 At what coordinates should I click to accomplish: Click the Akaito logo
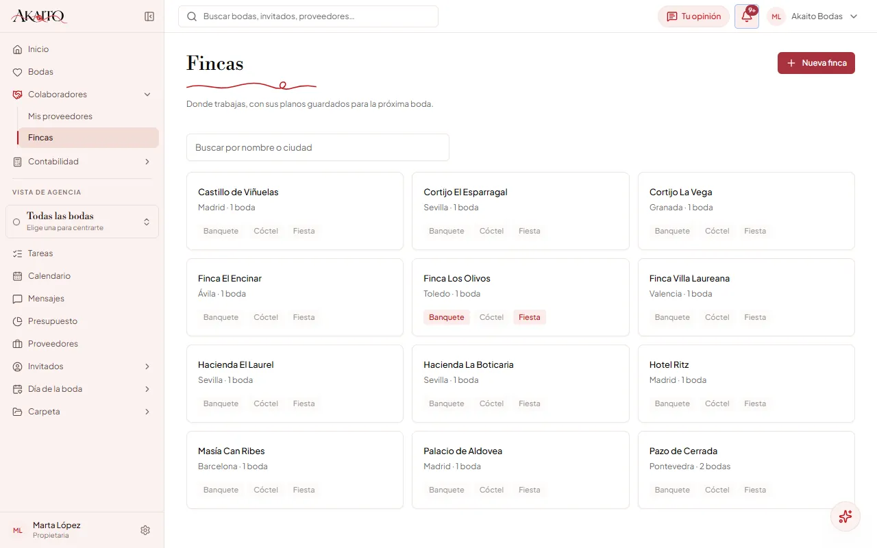click(x=40, y=16)
